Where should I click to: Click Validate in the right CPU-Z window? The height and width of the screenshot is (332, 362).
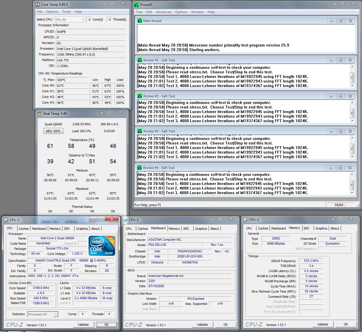(x=323, y=324)
